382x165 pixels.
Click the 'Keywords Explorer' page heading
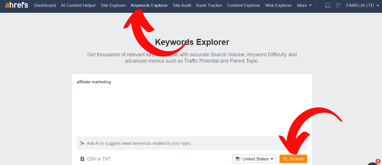click(192, 42)
